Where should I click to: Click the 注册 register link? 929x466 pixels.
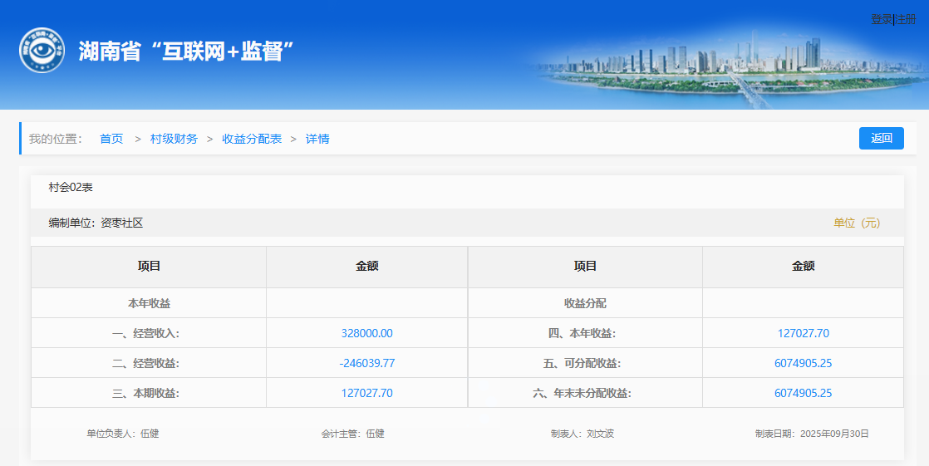906,19
